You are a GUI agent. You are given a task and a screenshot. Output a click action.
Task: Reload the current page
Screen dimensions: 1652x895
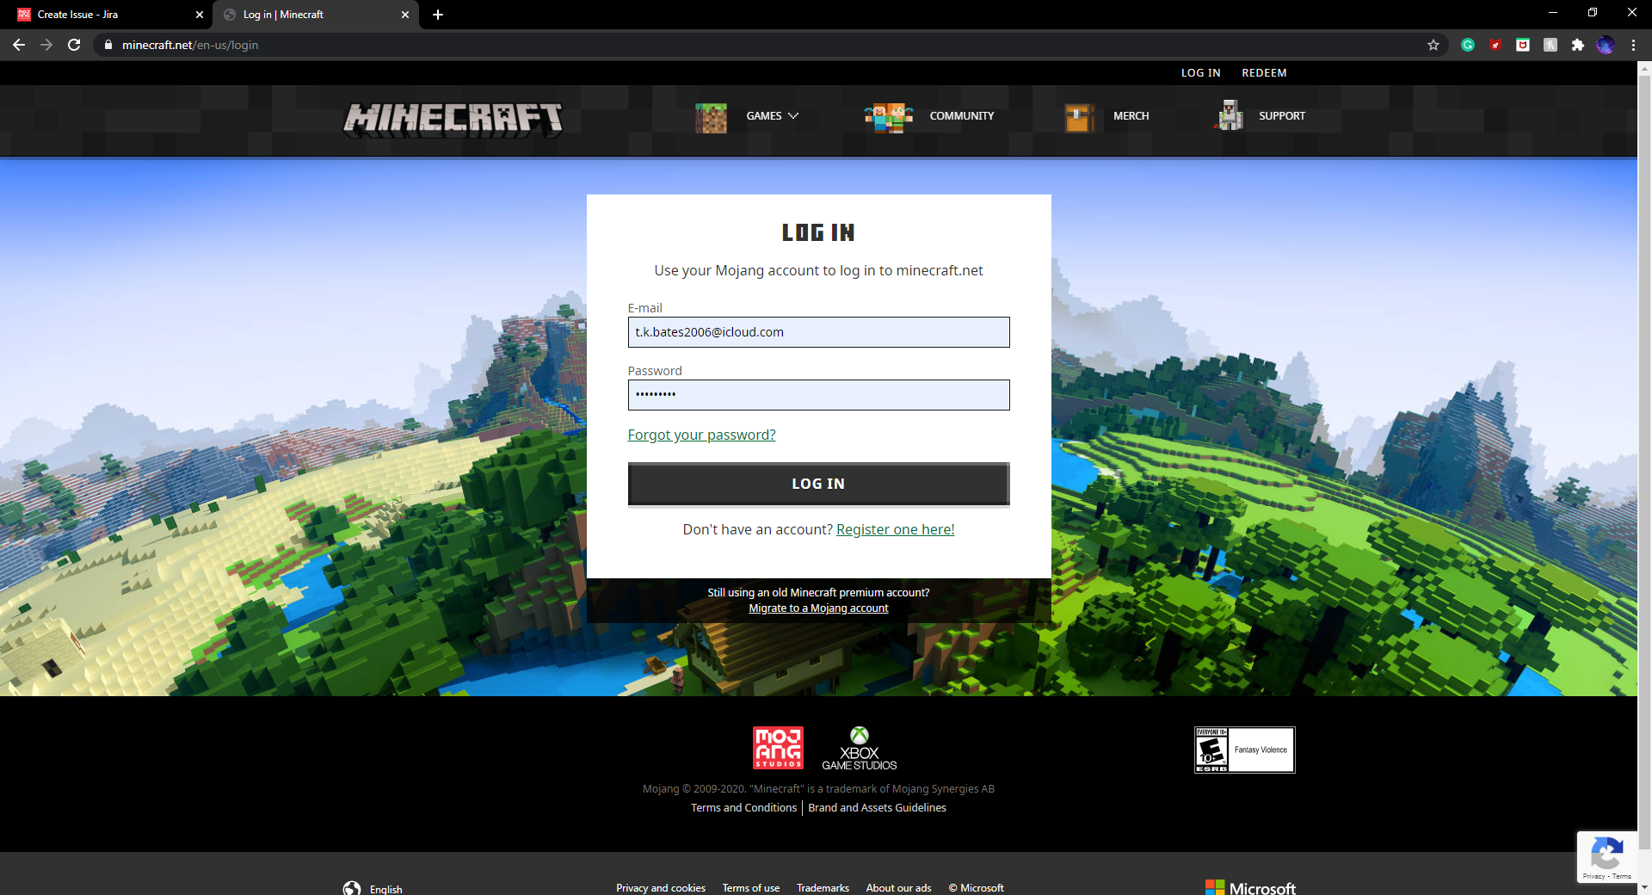(74, 45)
